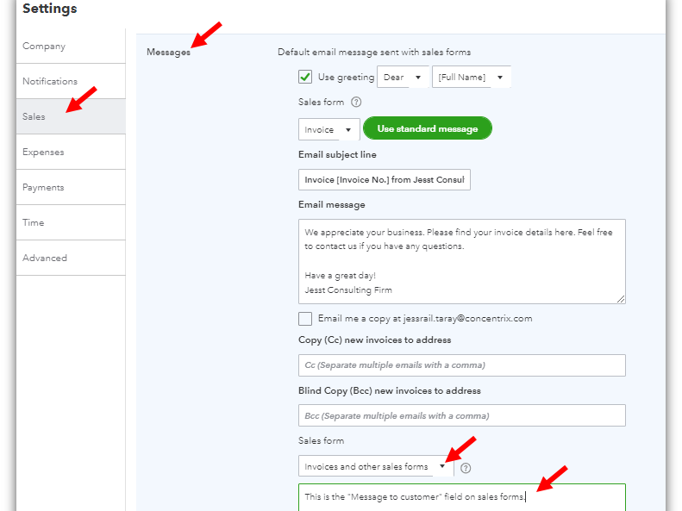Enable Email me a copy checkbox
Viewport: 682px width, 511px height.
(x=305, y=319)
